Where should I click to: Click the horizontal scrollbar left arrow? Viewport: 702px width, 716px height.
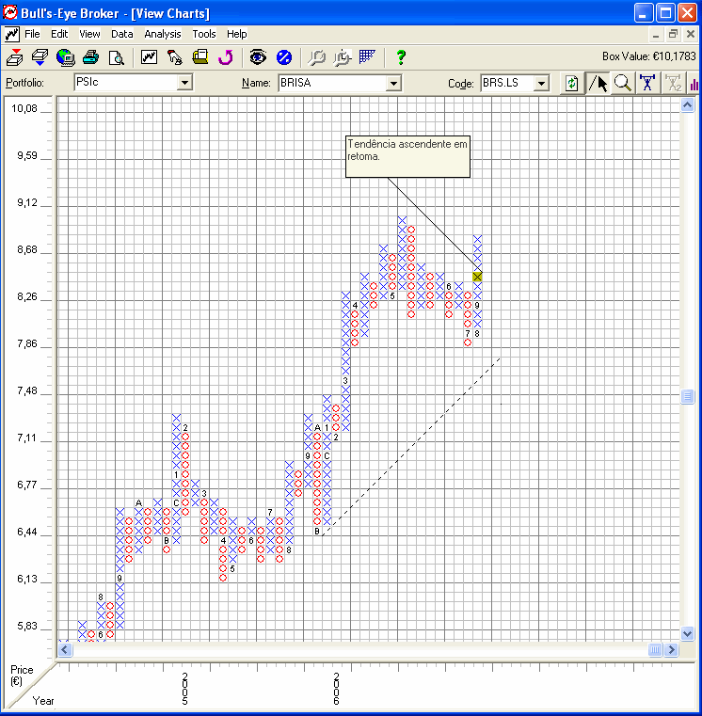(65, 649)
